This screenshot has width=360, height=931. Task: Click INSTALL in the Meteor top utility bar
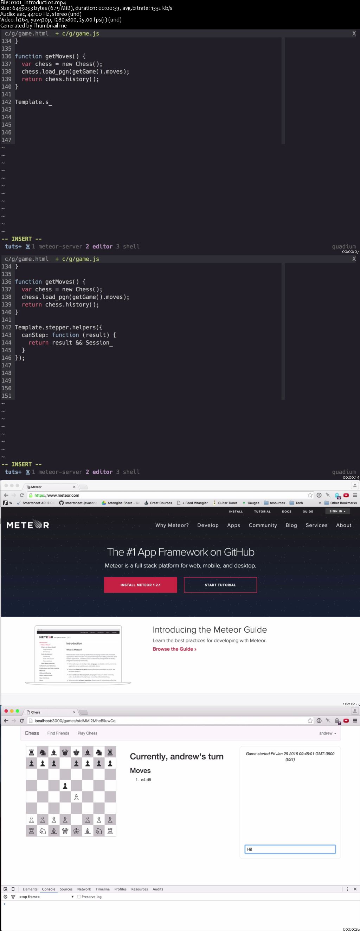pyautogui.click(x=236, y=511)
